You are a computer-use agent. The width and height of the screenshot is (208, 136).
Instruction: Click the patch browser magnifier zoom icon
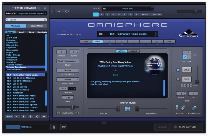coord(39,8)
